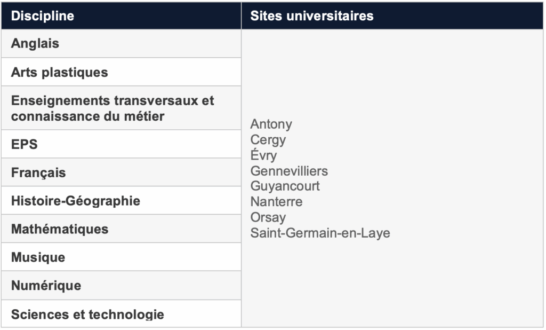Select the Guyancourt site entry

(285, 186)
